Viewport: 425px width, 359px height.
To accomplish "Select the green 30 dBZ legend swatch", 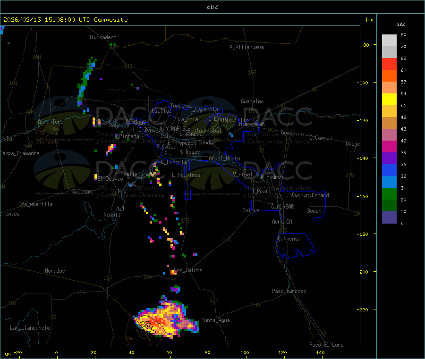I will point(389,193).
